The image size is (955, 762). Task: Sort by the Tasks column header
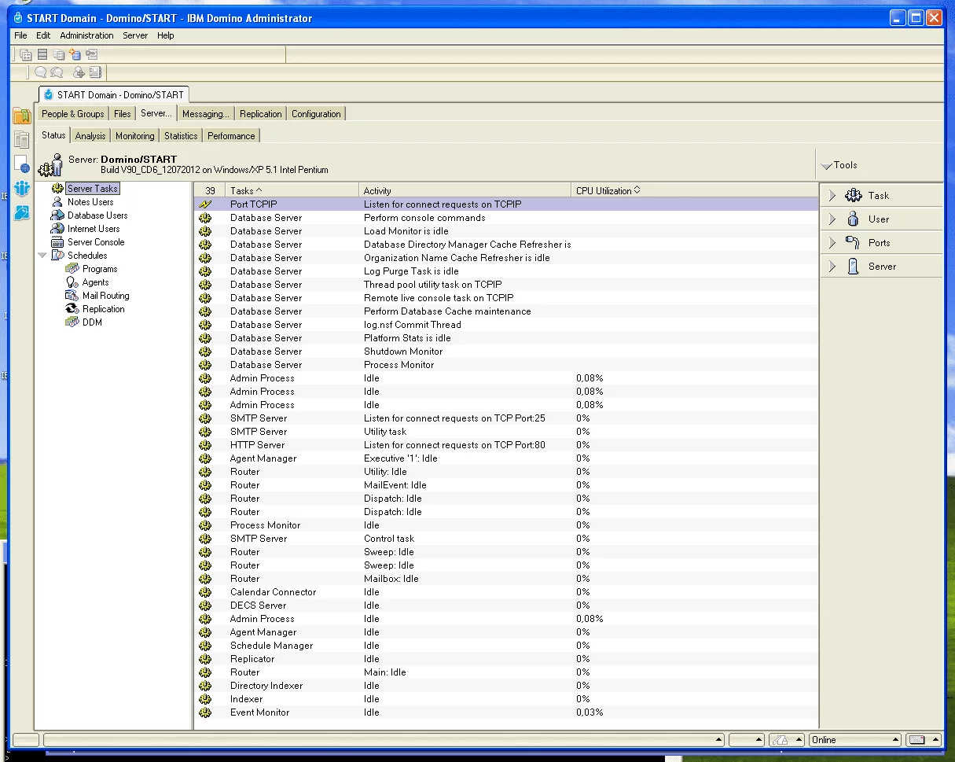246,190
